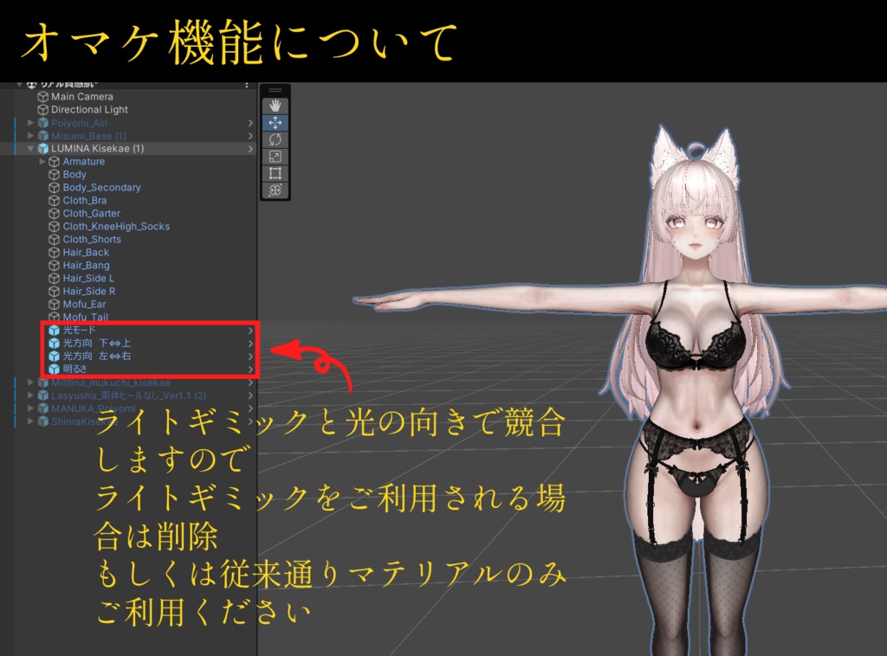
Task: Activate the Move tool
Action: 275,121
